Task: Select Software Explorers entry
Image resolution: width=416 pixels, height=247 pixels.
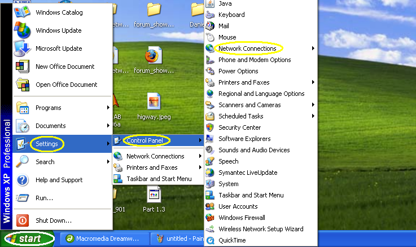Action: 261,139
